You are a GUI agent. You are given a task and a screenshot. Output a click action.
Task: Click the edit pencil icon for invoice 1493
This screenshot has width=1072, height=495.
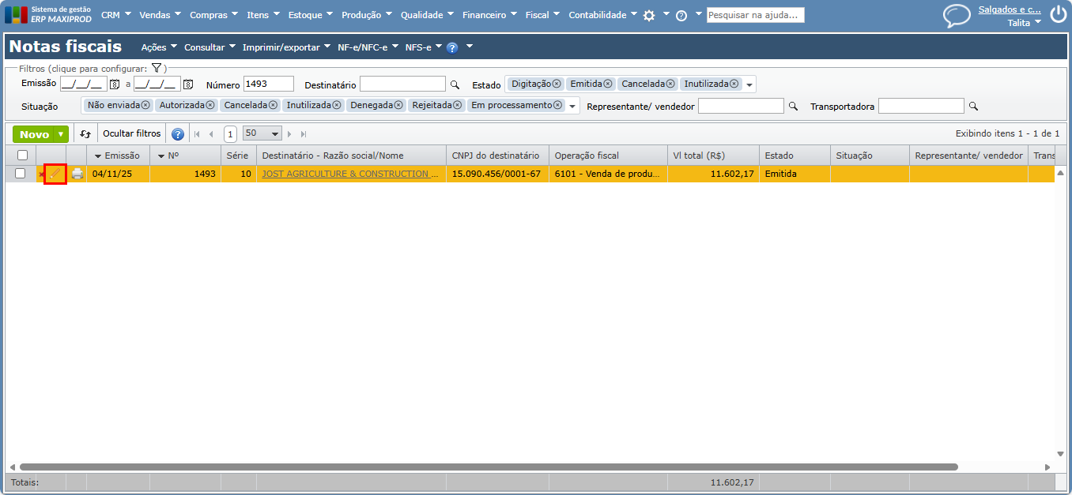click(x=55, y=174)
